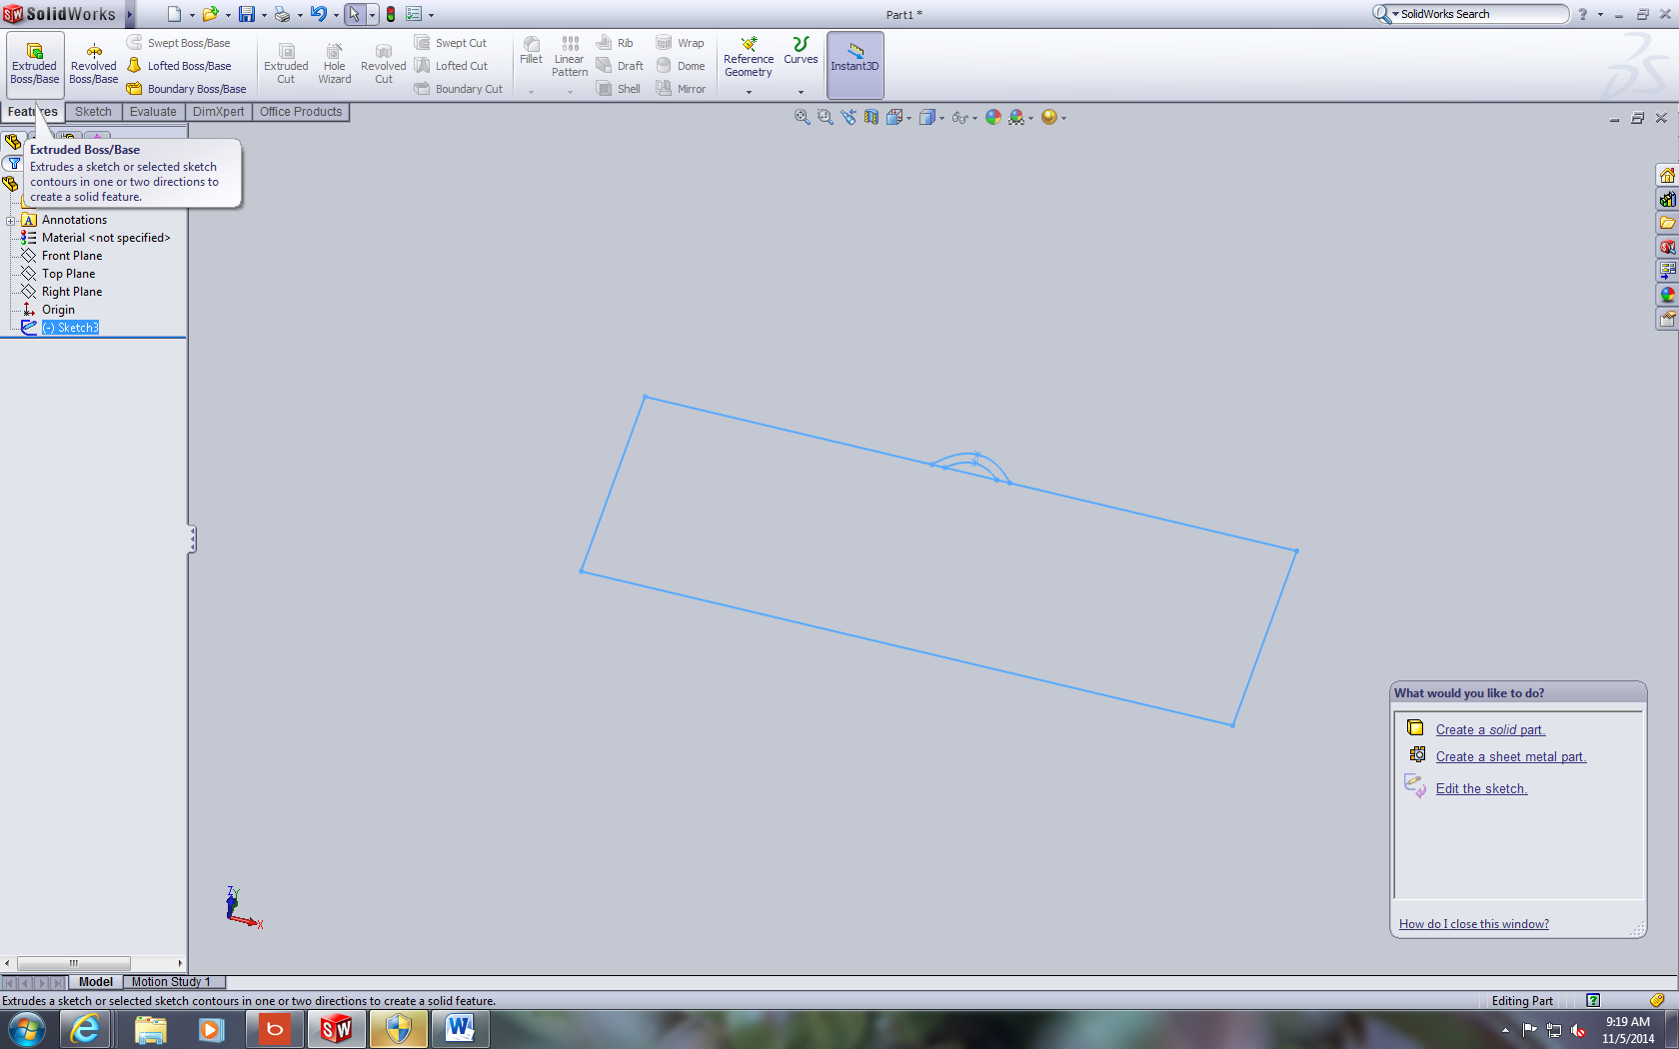Screen dimensions: 1679x1049
Task: Select the Wrap tool
Action: (x=680, y=43)
